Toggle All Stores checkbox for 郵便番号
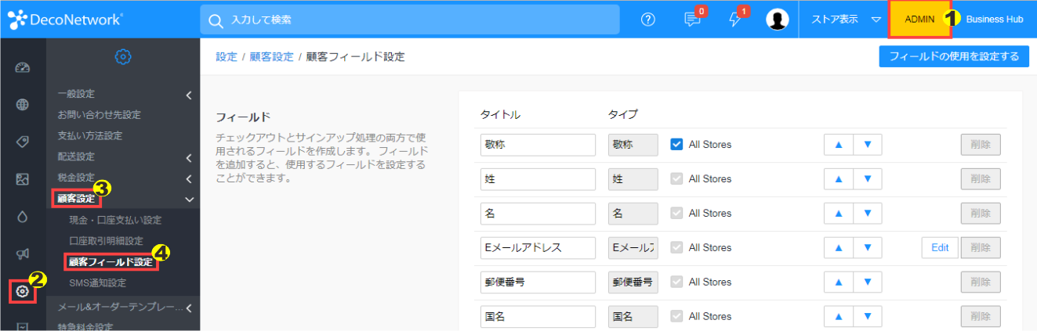Image resolution: width=1037 pixels, height=331 pixels. coord(676,282)
